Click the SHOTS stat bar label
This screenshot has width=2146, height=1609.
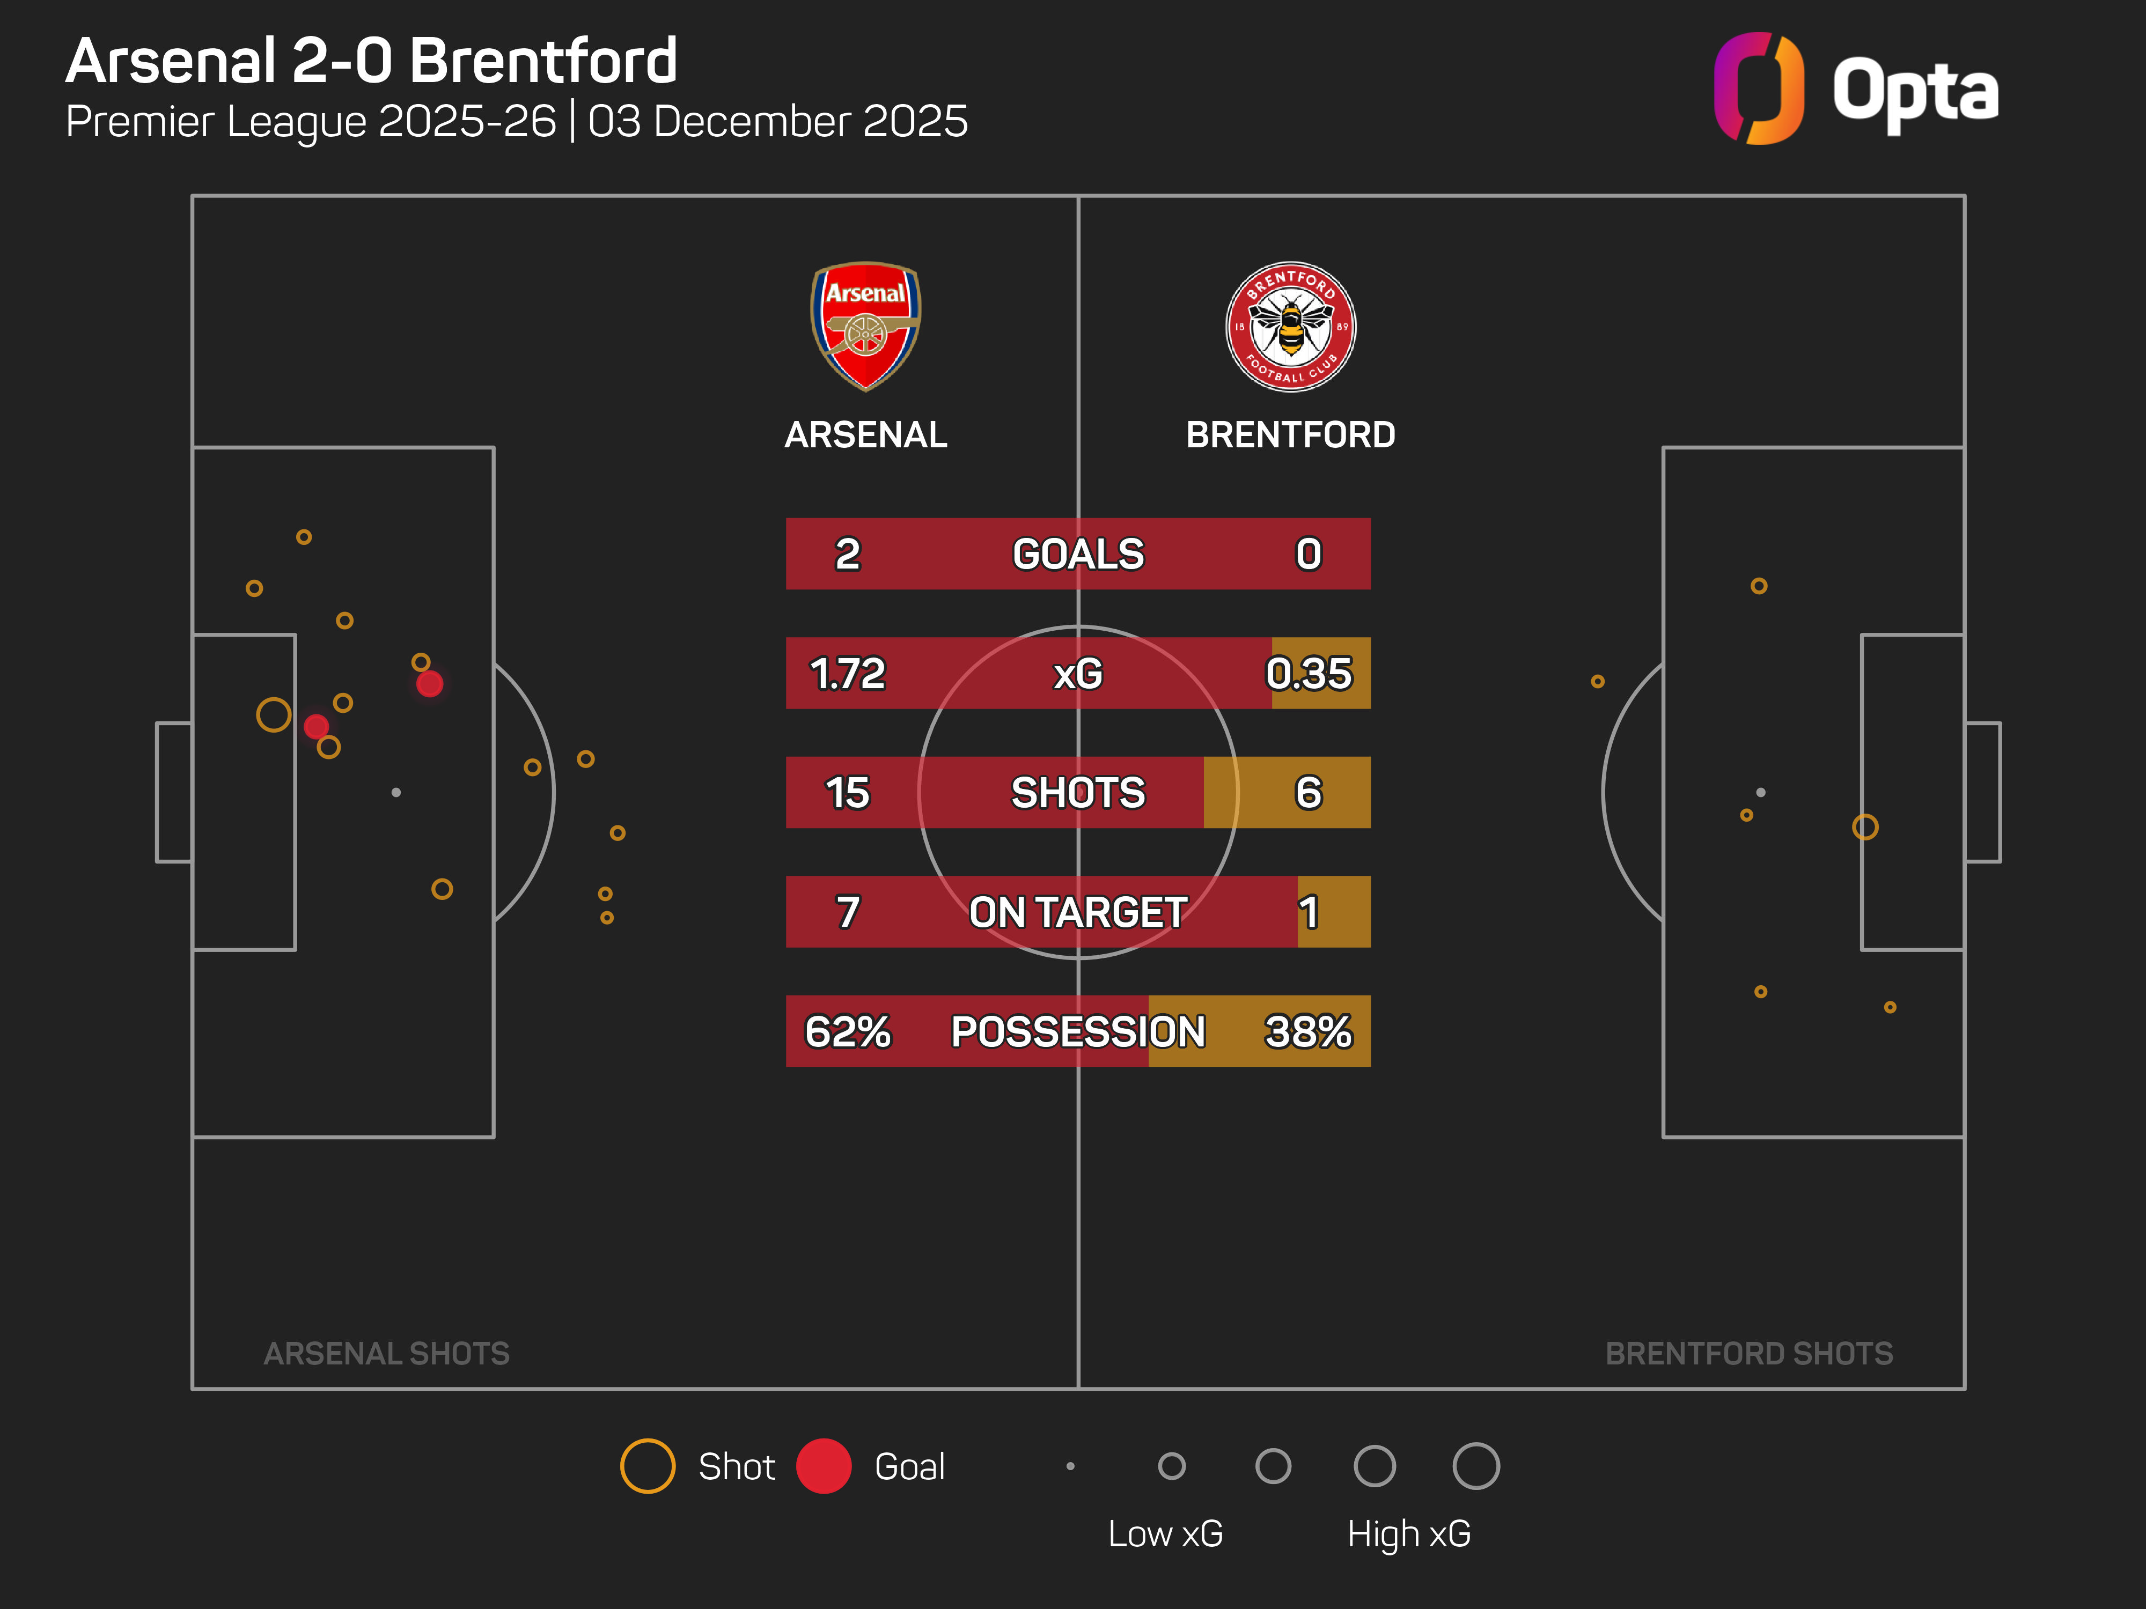1078,792
